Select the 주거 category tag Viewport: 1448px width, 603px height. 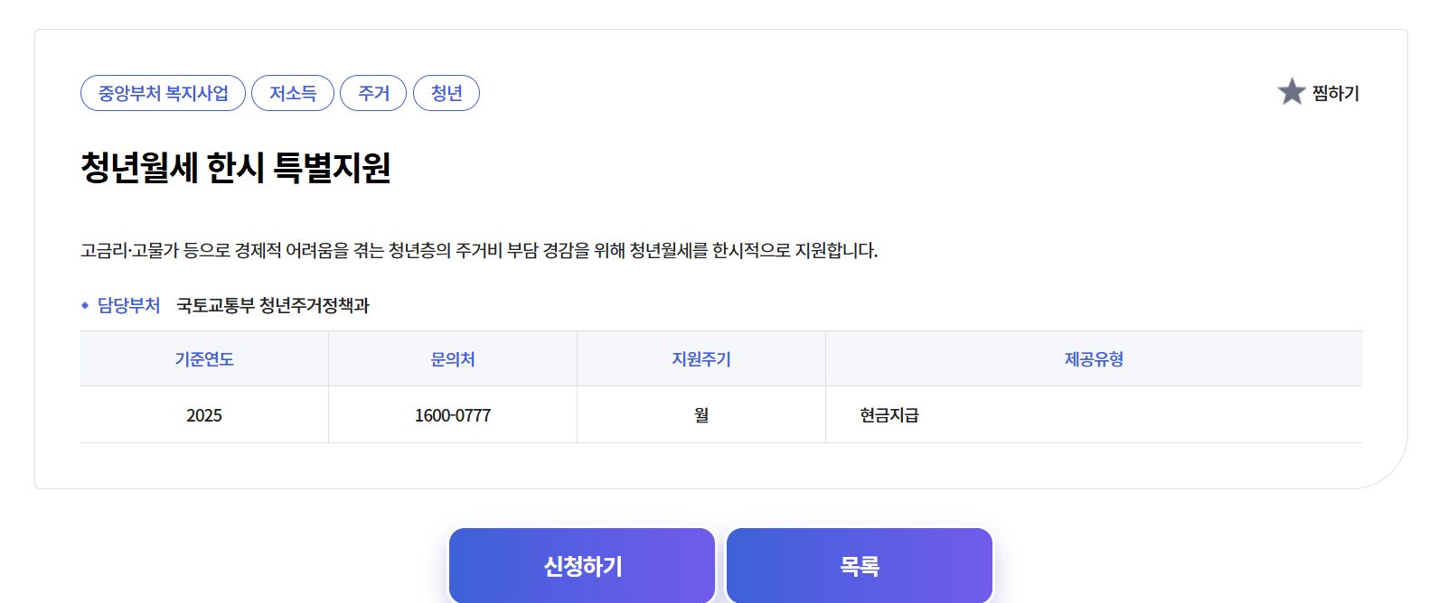pos(373,93)
